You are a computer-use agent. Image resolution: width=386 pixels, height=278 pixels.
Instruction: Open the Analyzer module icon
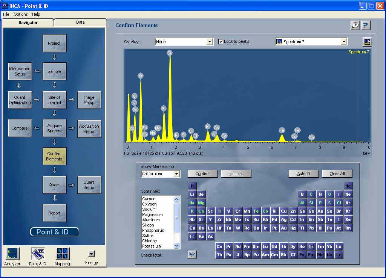tap(12, 254)
